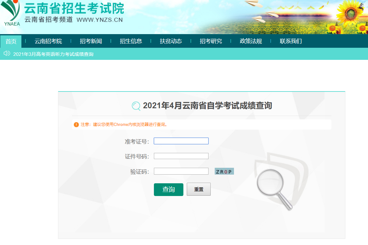
Task: Click the sunflower banner image
Action: [310, 17]
